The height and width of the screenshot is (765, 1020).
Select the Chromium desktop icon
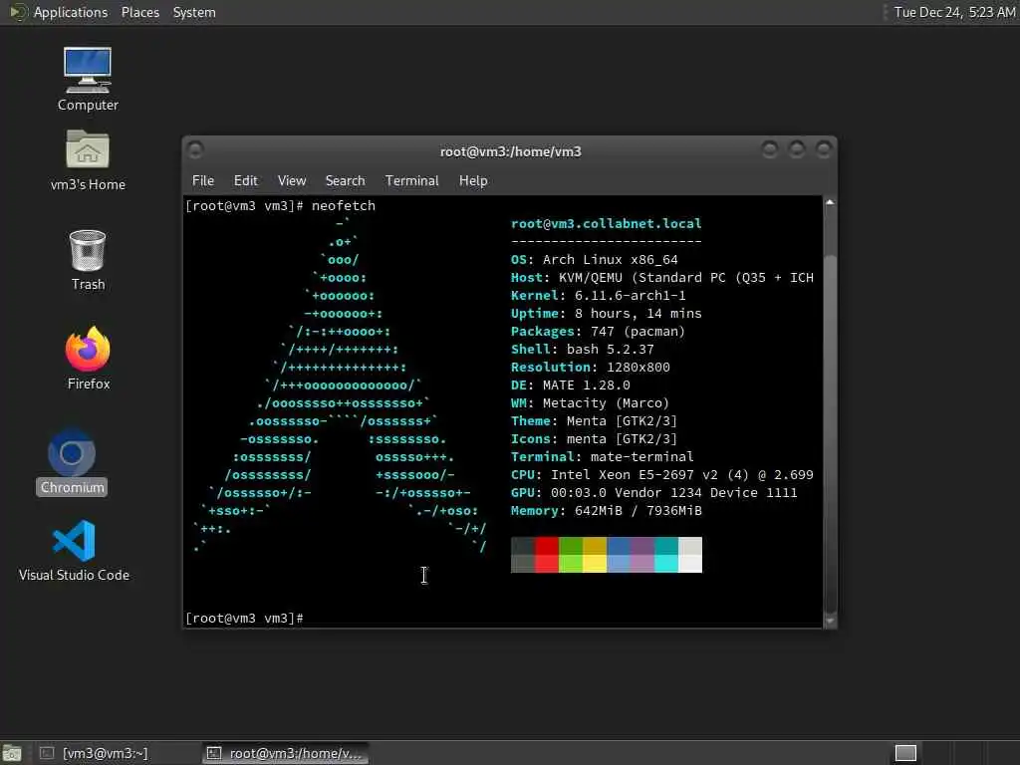click(x=72, y=462)
